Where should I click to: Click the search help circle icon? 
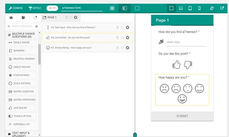click(37, 26)
